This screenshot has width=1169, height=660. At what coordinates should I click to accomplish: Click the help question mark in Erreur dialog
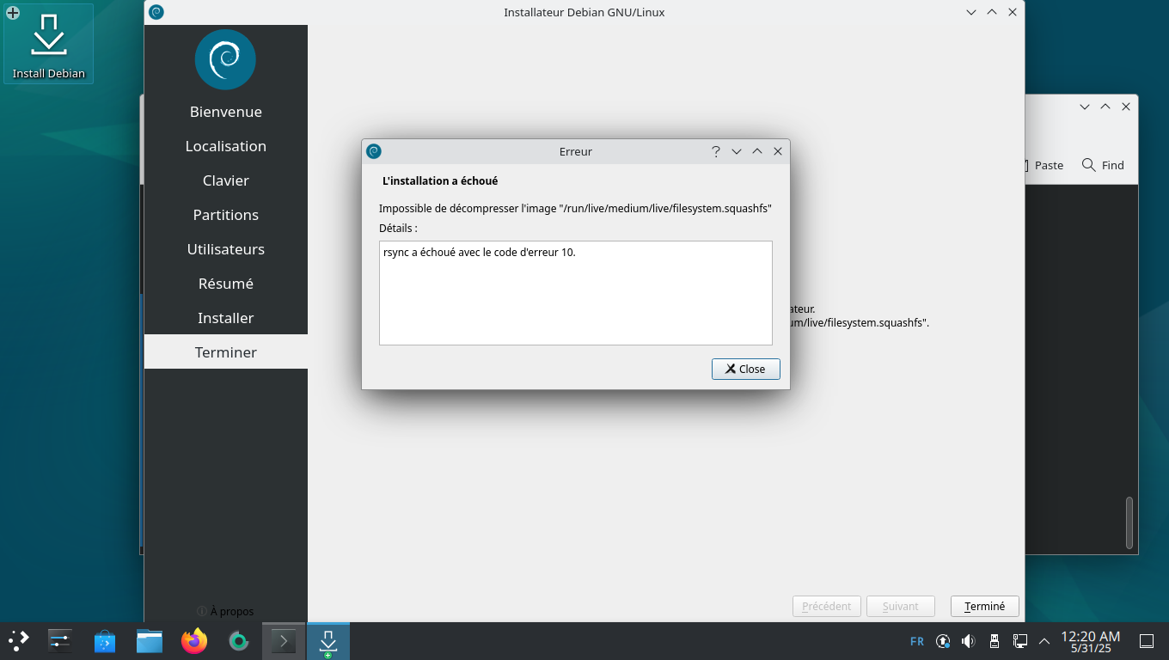(715, 151)
